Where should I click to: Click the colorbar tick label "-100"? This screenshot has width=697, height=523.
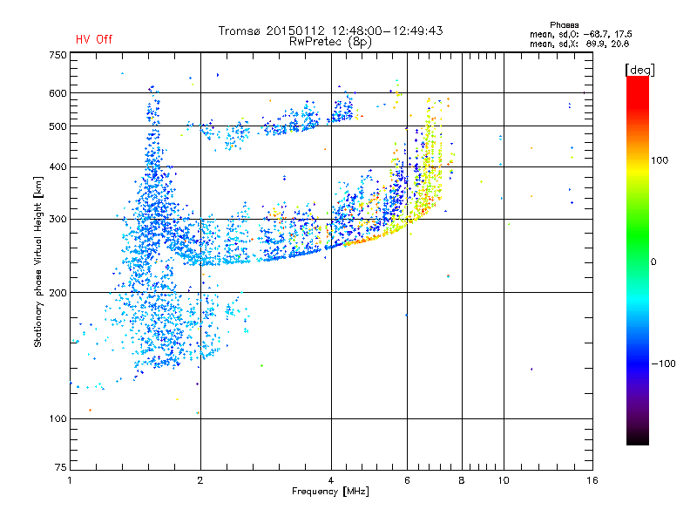click(663, 363)
